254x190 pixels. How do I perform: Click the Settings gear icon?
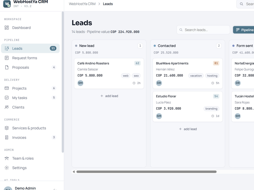[7, 168]
